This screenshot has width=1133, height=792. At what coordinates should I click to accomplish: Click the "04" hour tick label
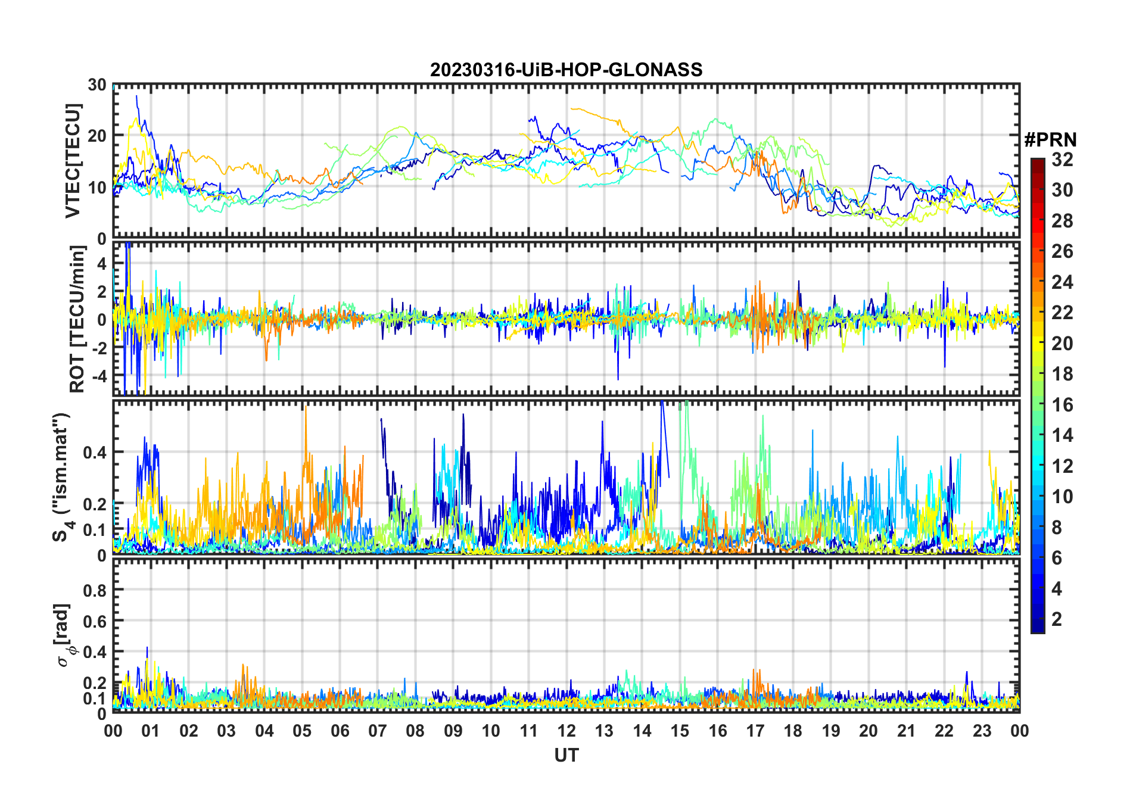pyautogui.click(x=264, y=731)
